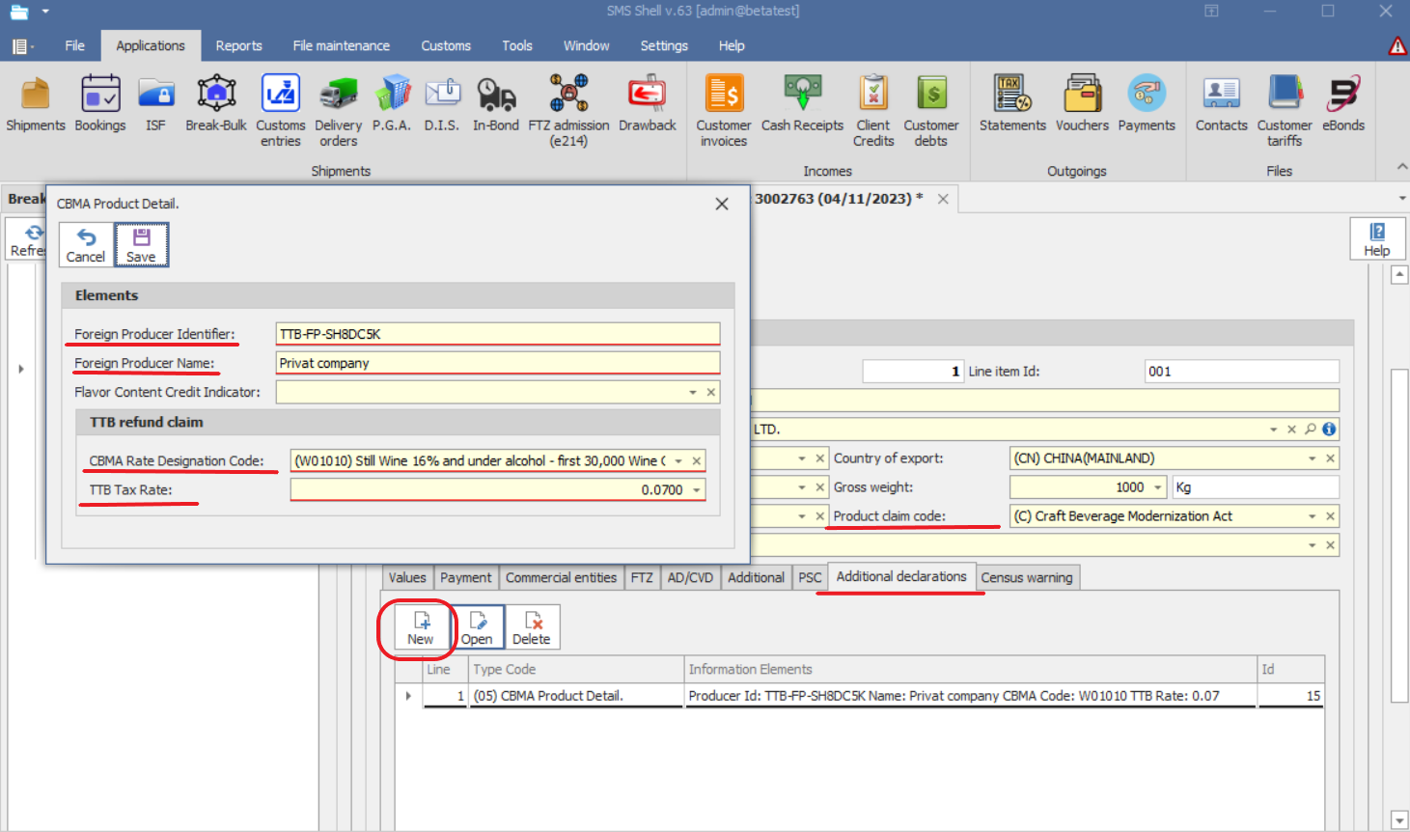
Task: Close the CBMA Product Detail dialog
Action: (x=722, y=204)
